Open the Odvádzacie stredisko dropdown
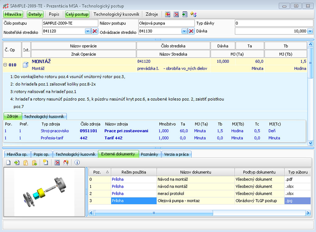Screen dimensions: 316x232 pos(184,31)
